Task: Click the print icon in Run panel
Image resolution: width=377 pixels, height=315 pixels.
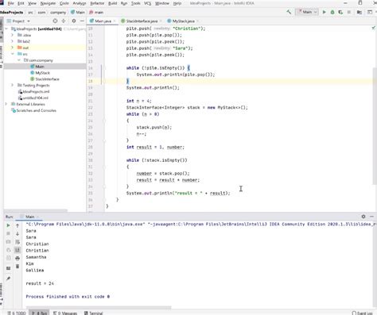Action: pyautogui.click(x=17, y=258)
